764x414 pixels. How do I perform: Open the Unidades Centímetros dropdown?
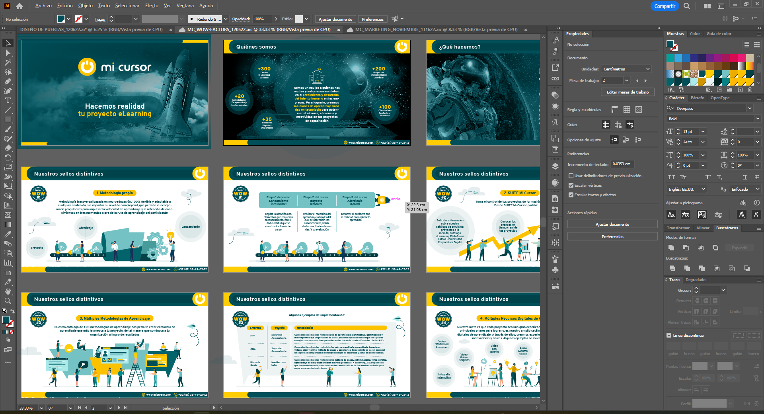pos(626,69)
